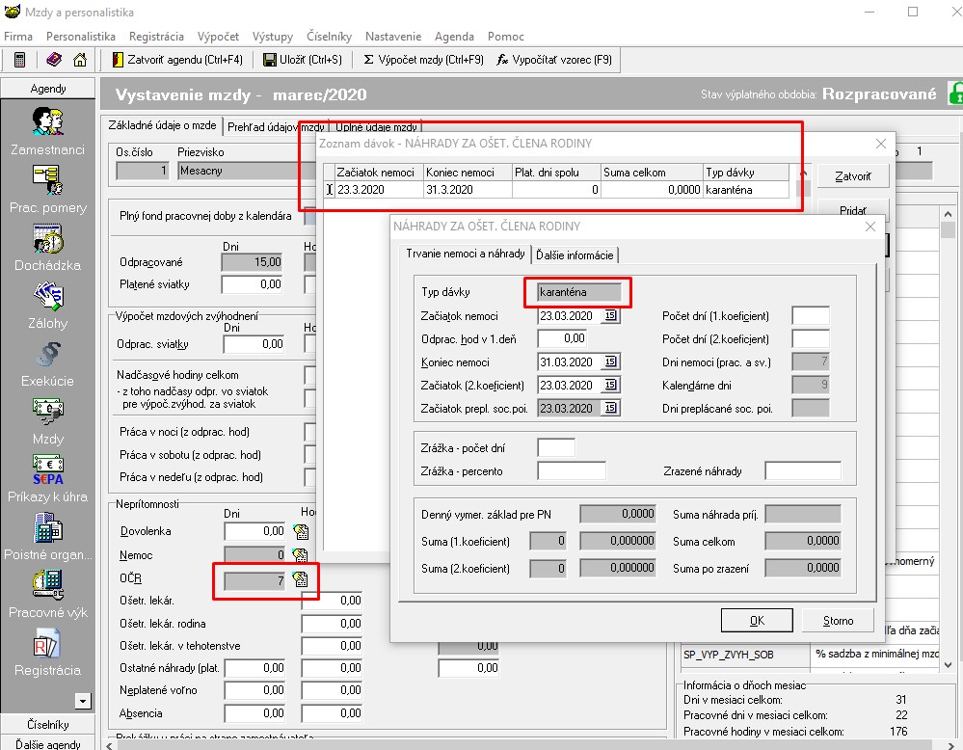Screen dimensions: 963x750
Task: Open the Nastavenie menu
Action: (393, 37)
